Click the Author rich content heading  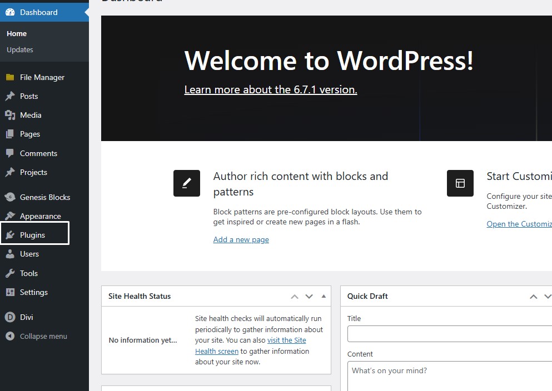pos(301,184)
